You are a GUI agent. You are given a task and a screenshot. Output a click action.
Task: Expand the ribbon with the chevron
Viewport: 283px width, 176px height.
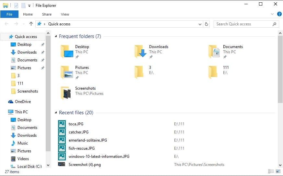point(272,14)
